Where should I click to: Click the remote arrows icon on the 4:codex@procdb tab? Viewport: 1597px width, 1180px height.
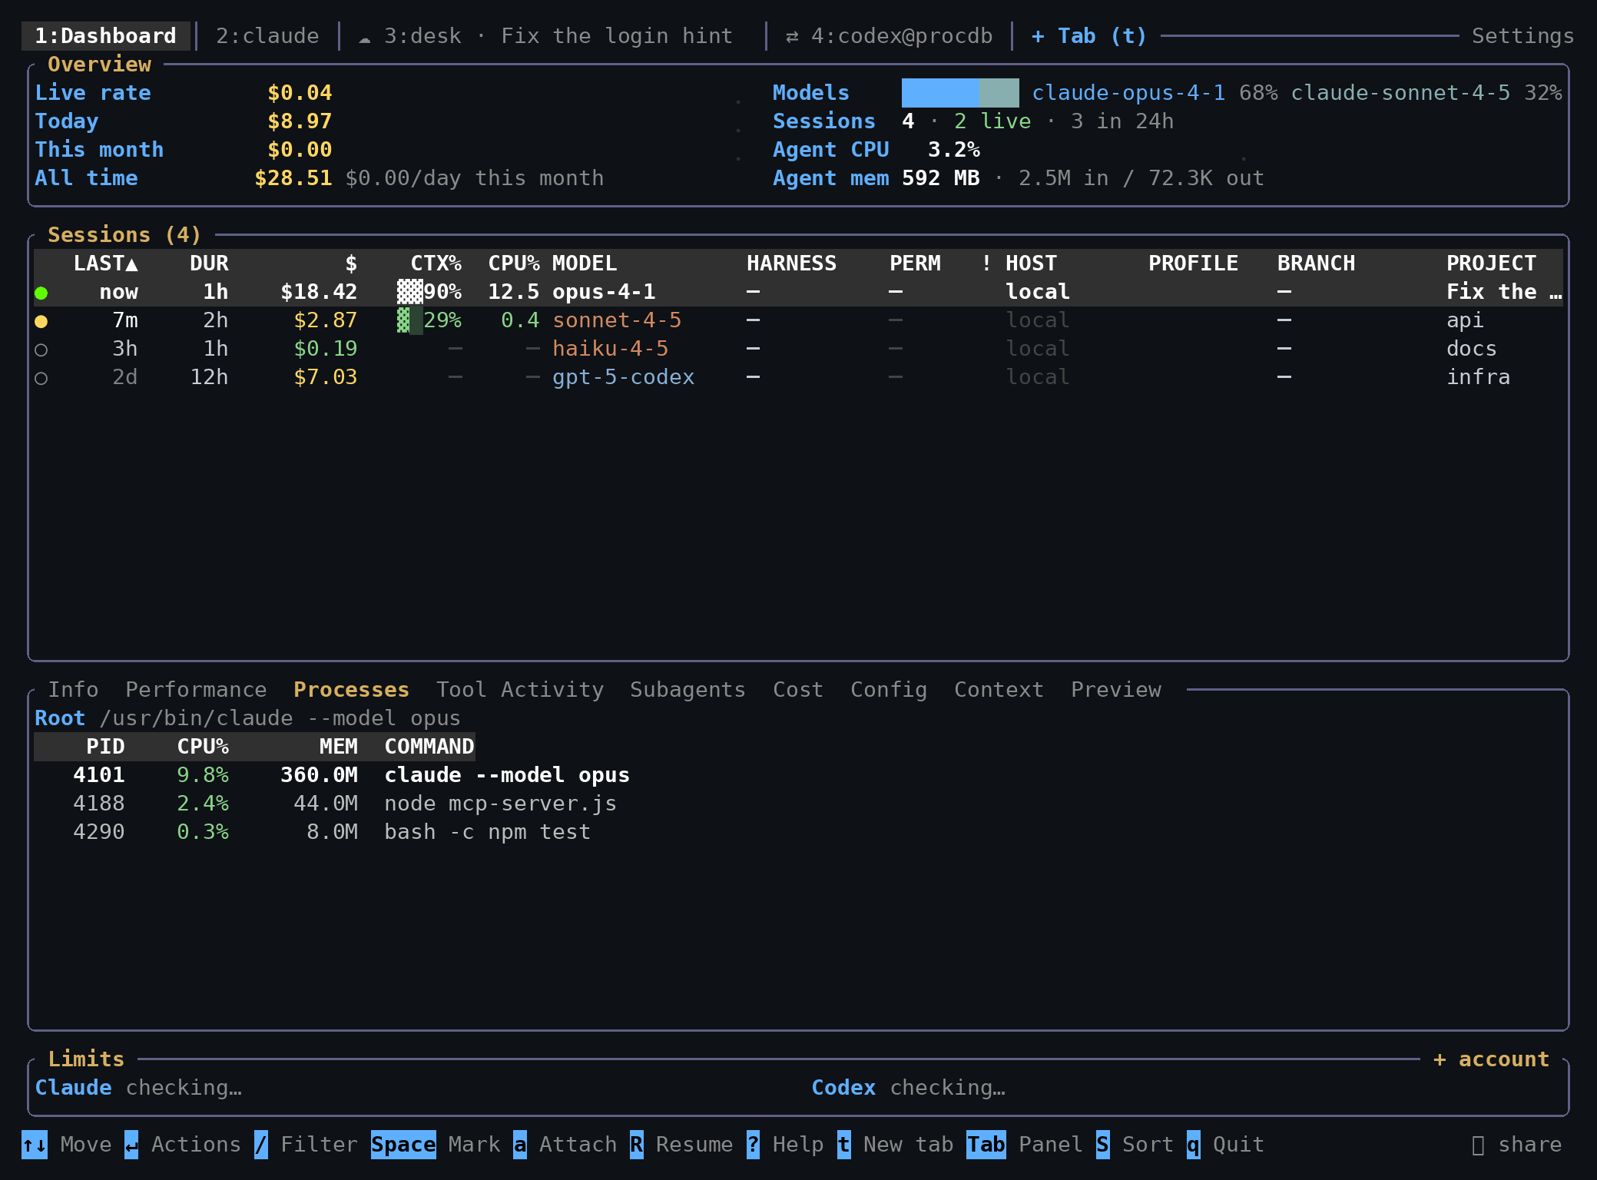(792, 37)
